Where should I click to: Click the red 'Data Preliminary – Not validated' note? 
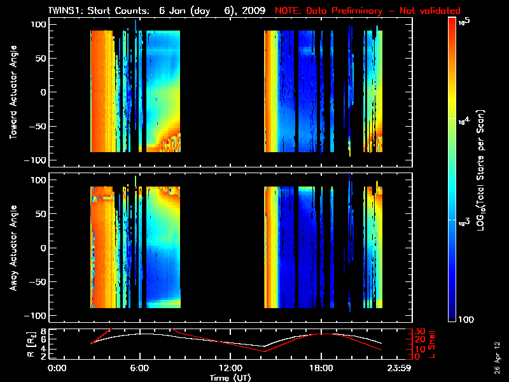pyautogui.click(x=367, y=11)
